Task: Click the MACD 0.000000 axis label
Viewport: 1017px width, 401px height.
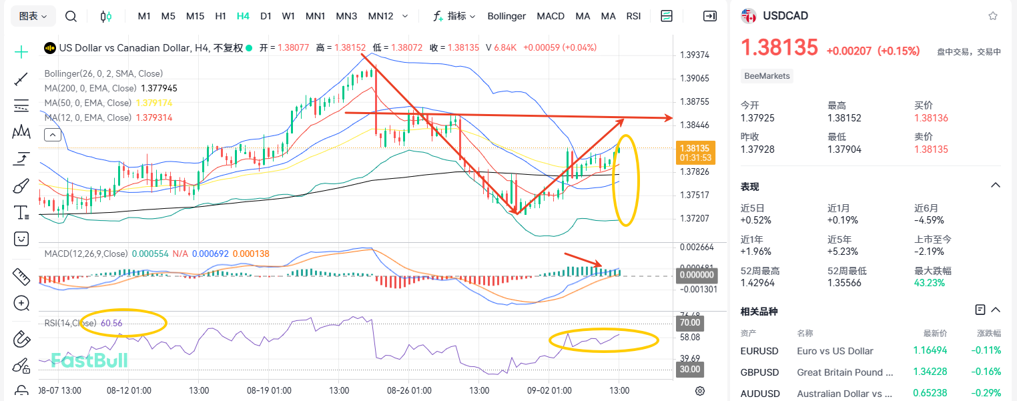Action: [x=696, y=274]
